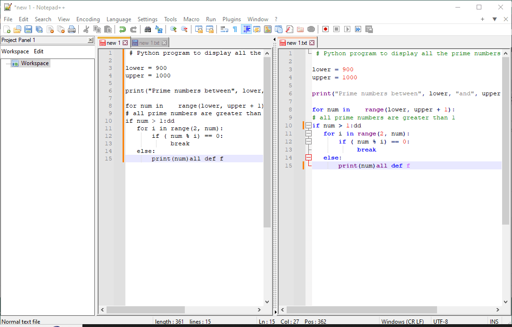Click the Save recorded macro icon

pyautogui.click(x=369, y=29)
